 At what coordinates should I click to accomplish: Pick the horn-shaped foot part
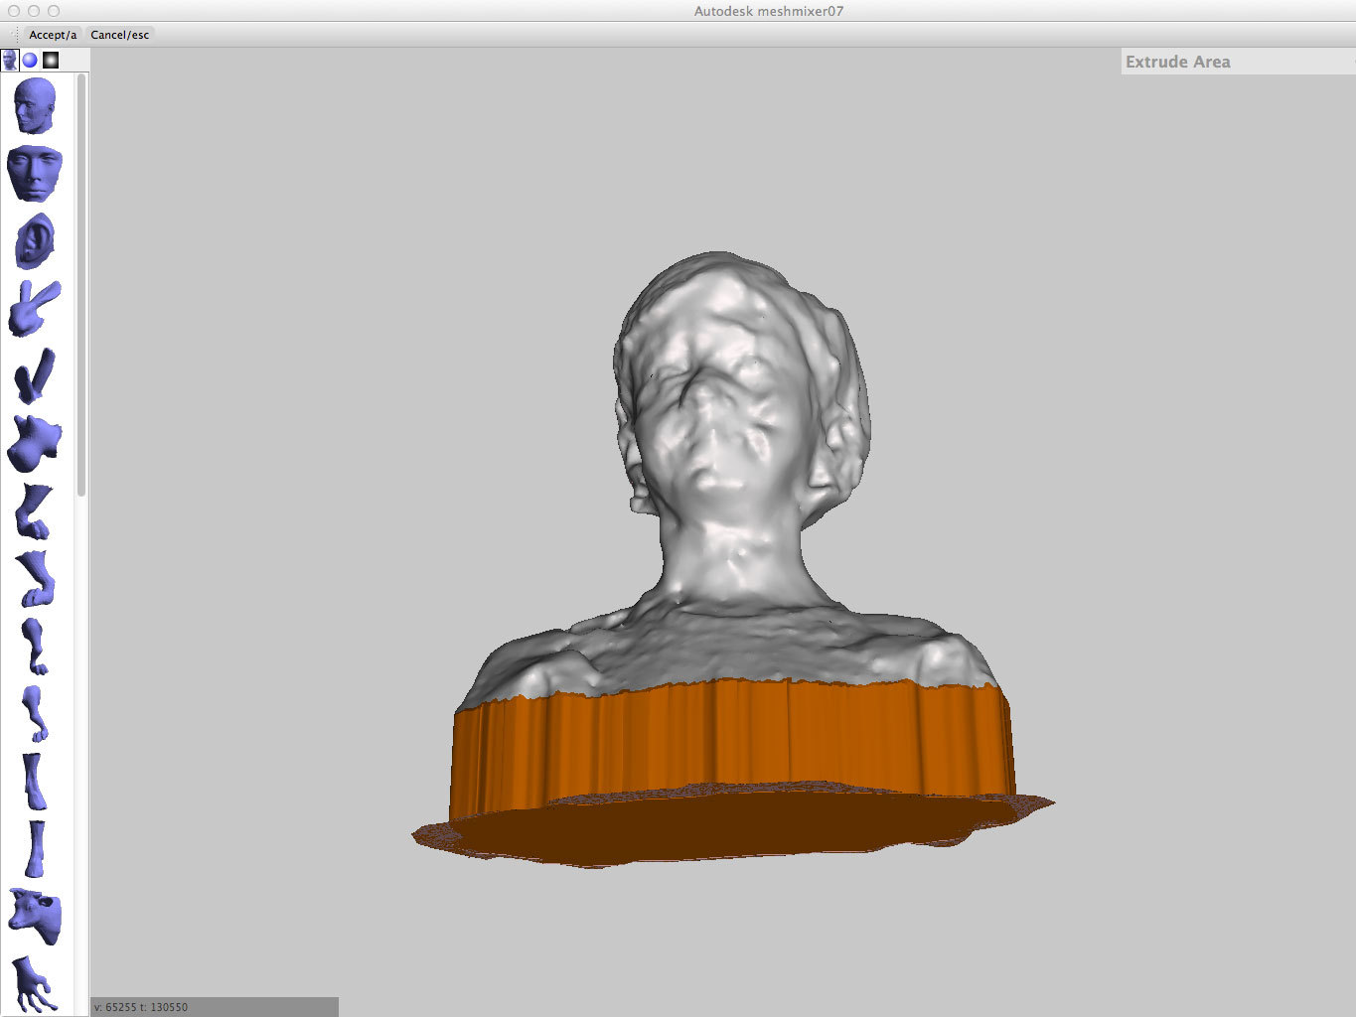pos(34,510)
